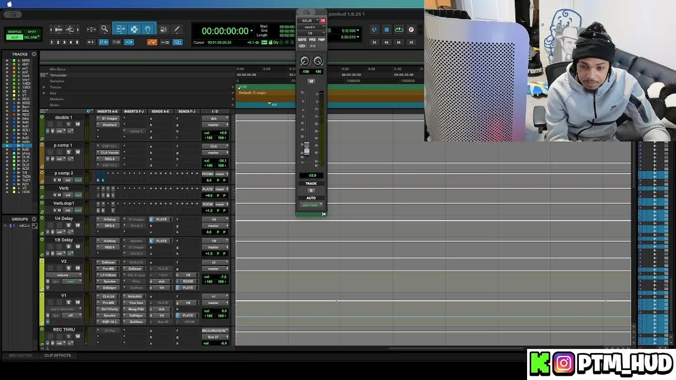Toggle Mute in floating send window
The height and width of the screenshot is (380, 676).
coord(311,81)
